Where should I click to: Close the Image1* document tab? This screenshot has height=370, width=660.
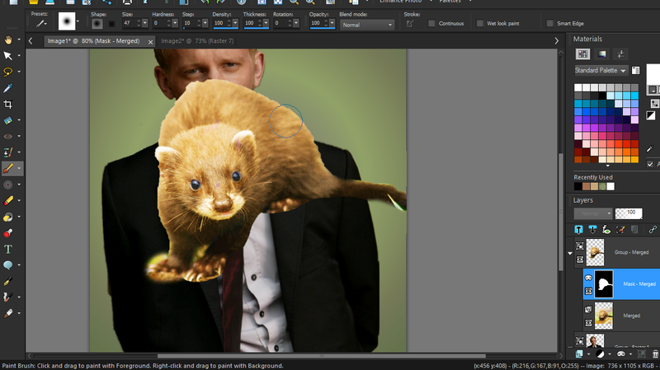tap(150, 42)
